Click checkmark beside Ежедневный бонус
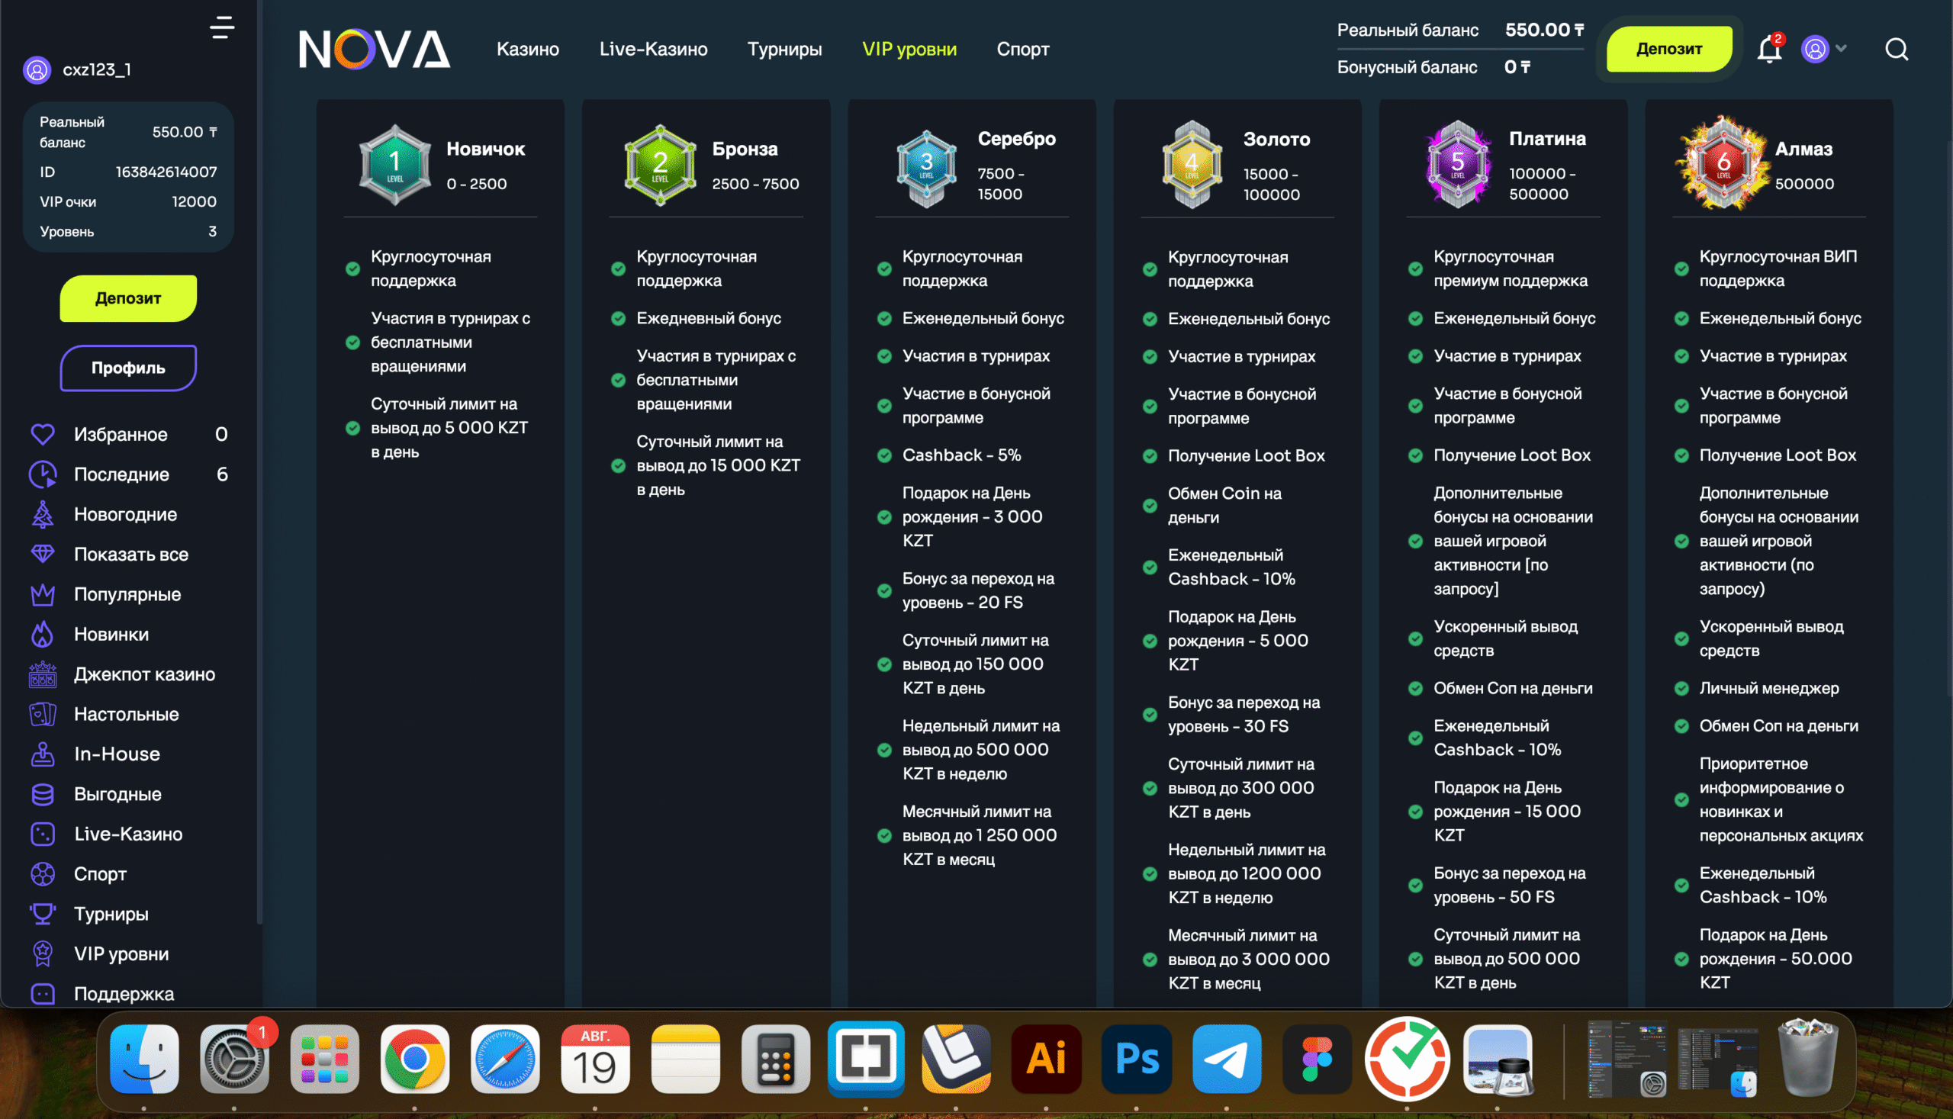The width and height of the screenshot is (1953, 1119). [x=618, y=318]
